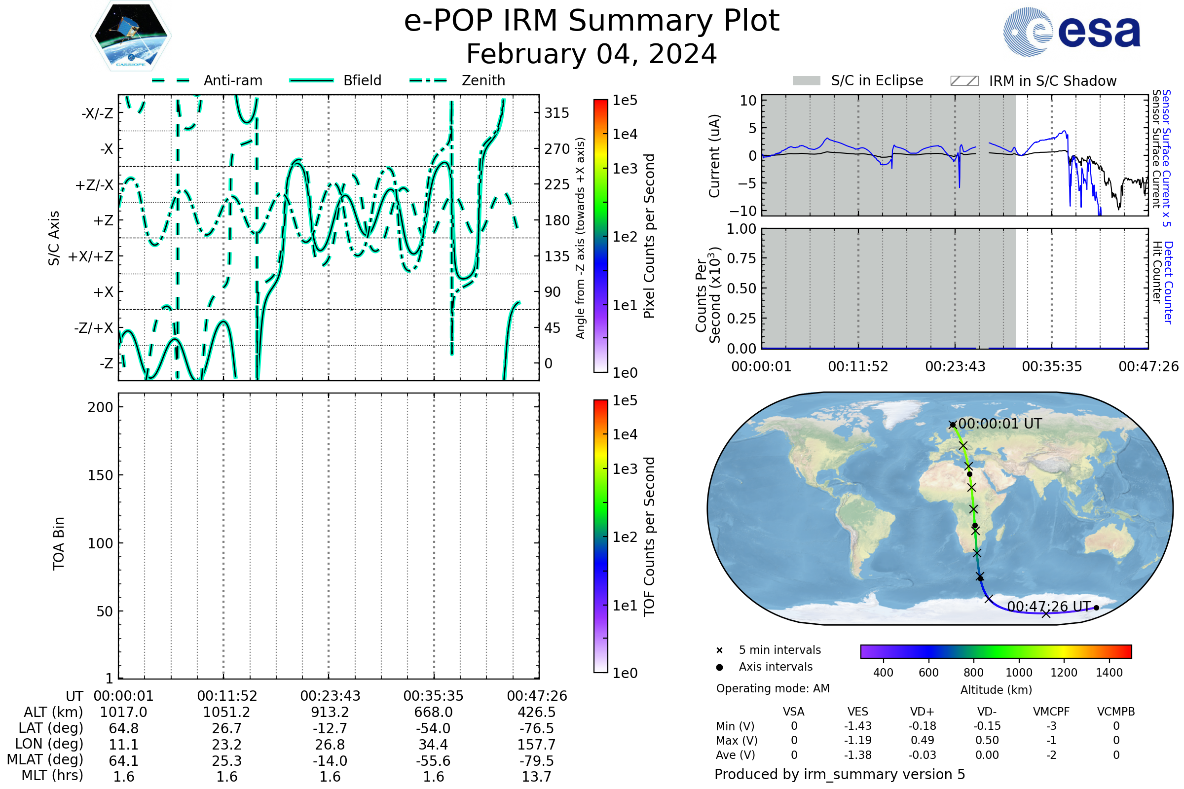Click the VMCPF column header
This screenshot has width=1184, height=789.
[1051, 712]
